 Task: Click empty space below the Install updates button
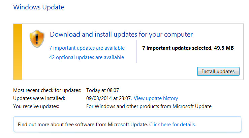coord(218,78)
